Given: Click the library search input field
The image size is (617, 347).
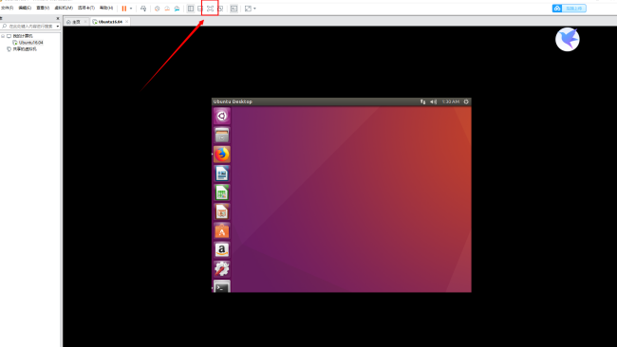Looking at the screenshot, I should click(30, 26).
